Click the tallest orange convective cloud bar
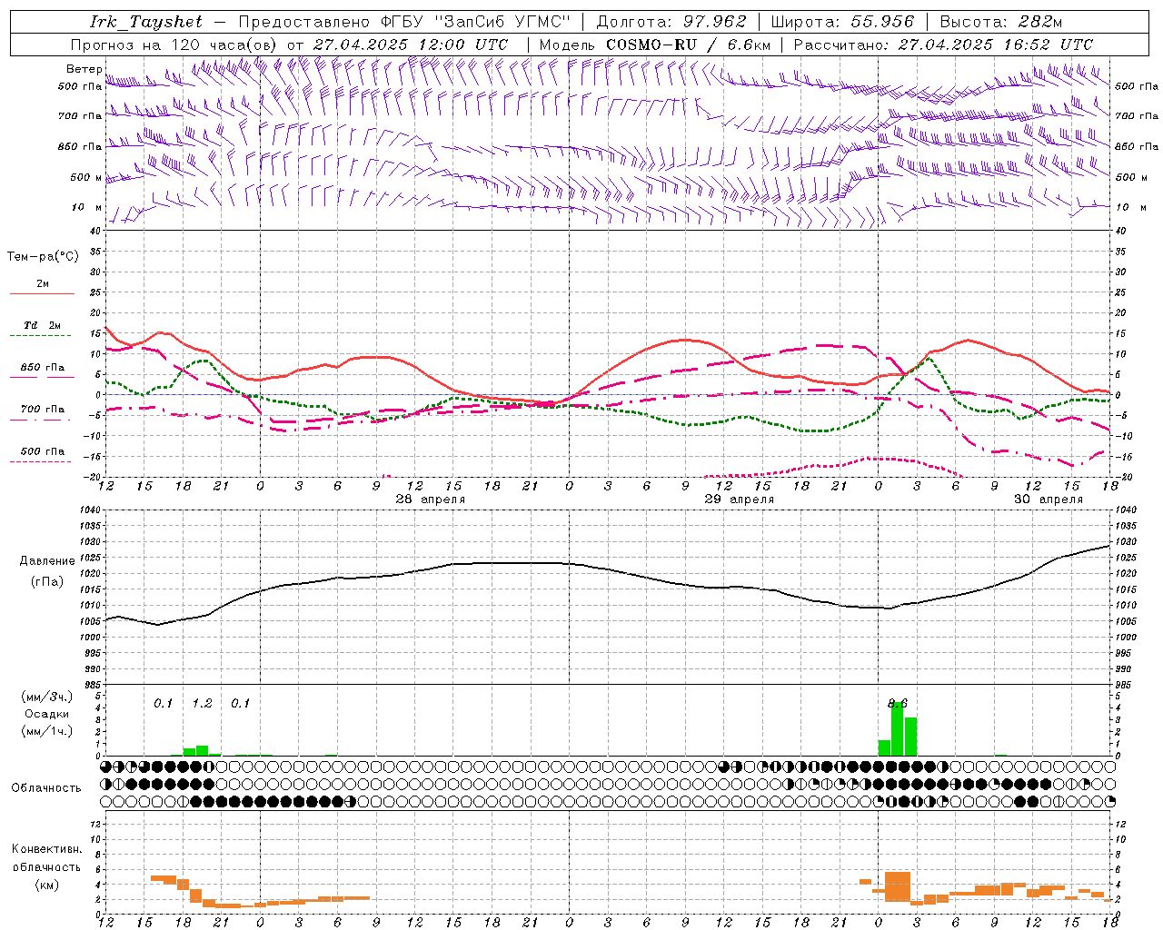1163x930 pixels. (898, 886)
